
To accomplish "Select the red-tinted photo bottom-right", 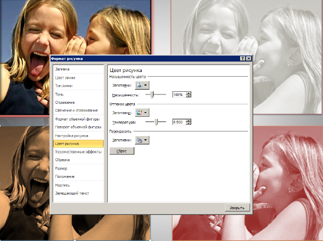I will click(x=288, y=183).
